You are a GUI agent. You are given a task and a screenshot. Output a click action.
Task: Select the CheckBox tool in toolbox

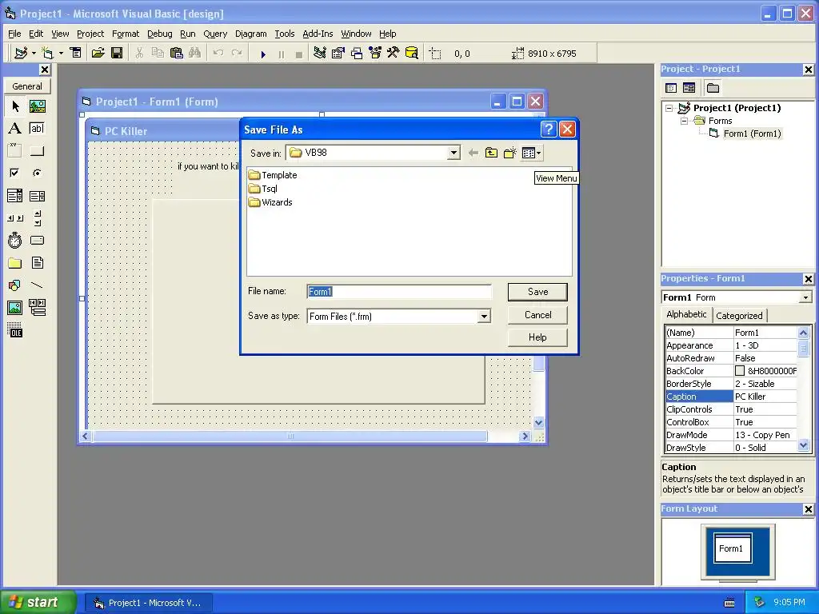[15, 173]
